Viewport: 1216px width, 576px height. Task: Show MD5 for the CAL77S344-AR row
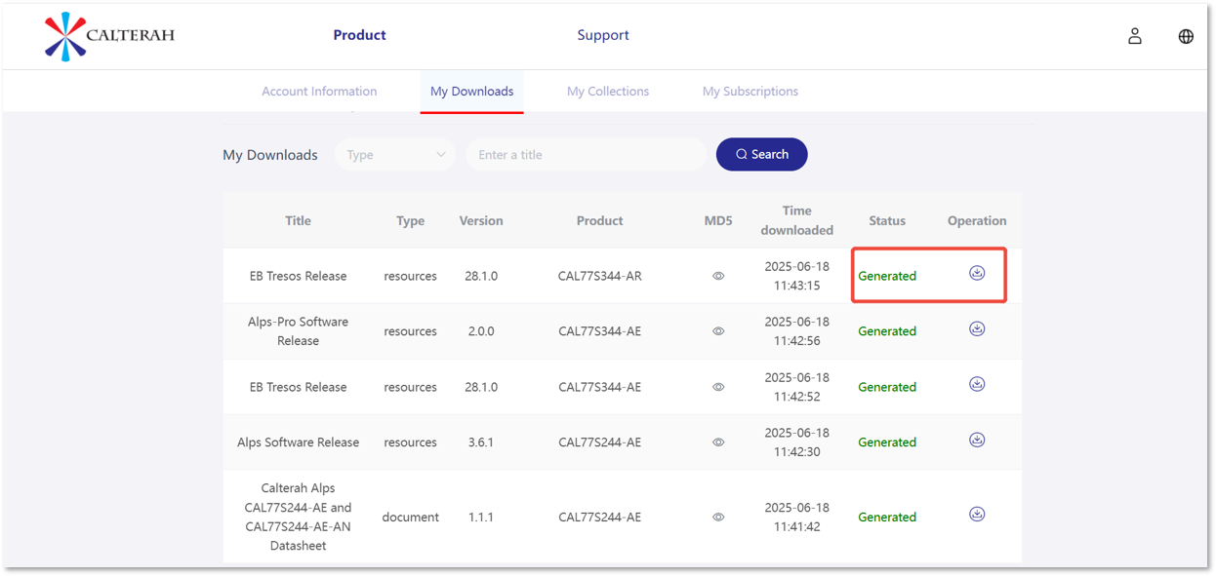point(718,276)
